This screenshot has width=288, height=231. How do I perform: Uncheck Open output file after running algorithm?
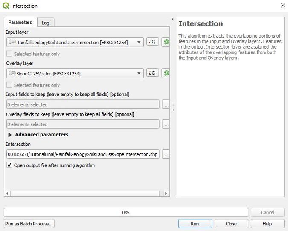[9, 165]
